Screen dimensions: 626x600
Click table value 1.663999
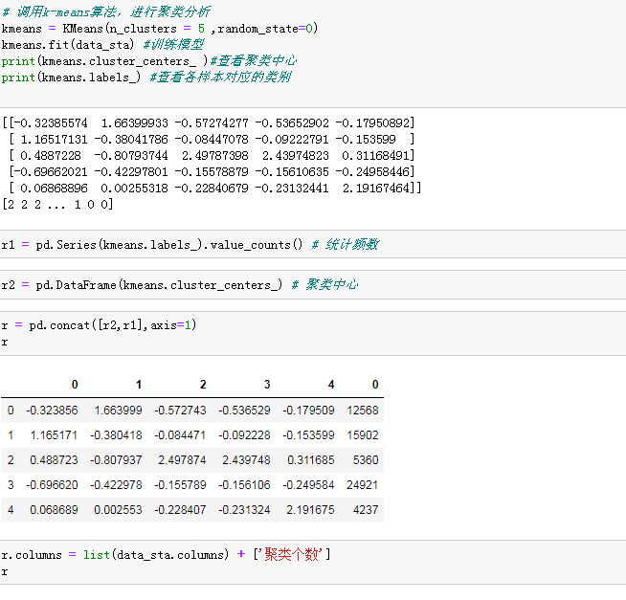tap(118, 410)
